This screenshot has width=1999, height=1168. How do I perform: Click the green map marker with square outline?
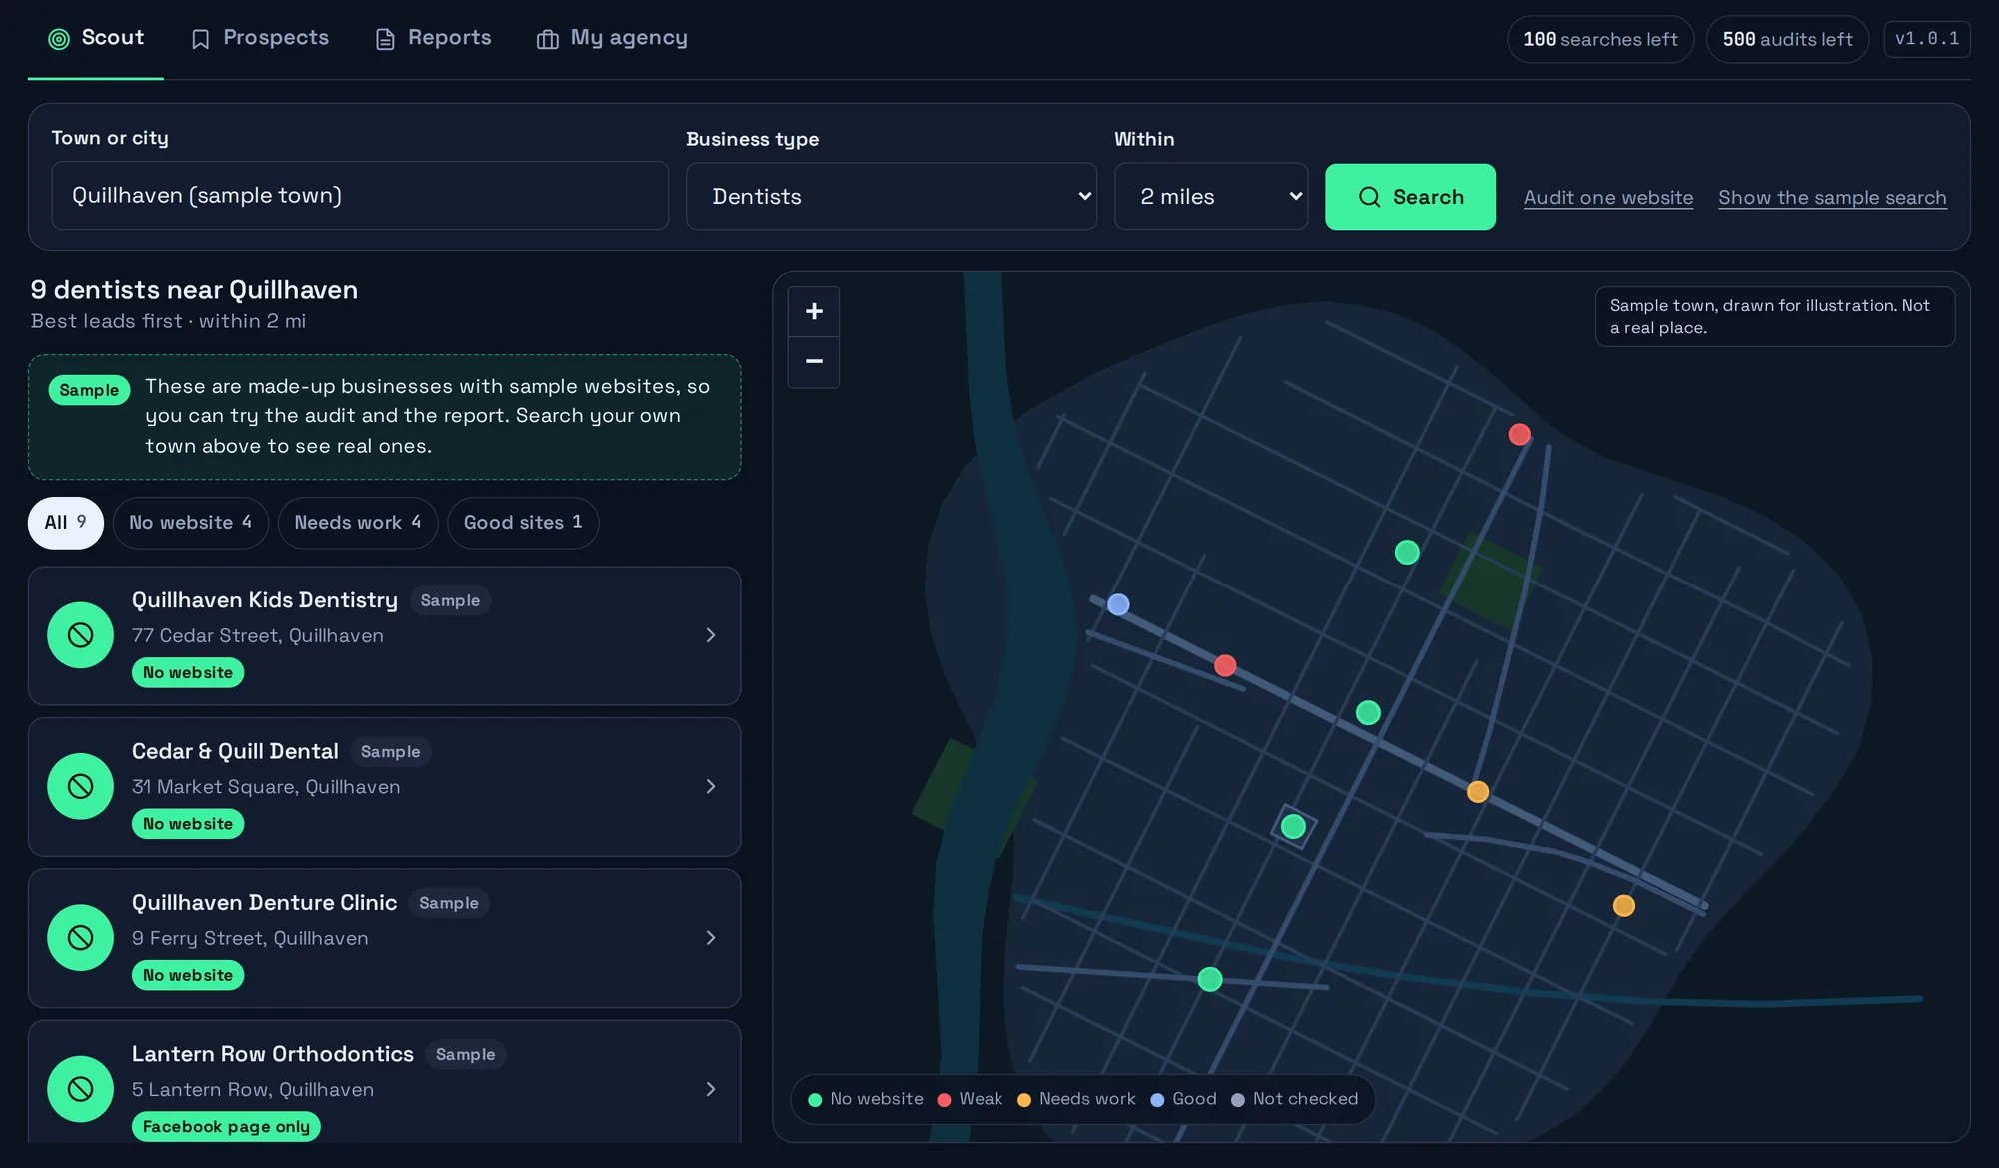1293,826
